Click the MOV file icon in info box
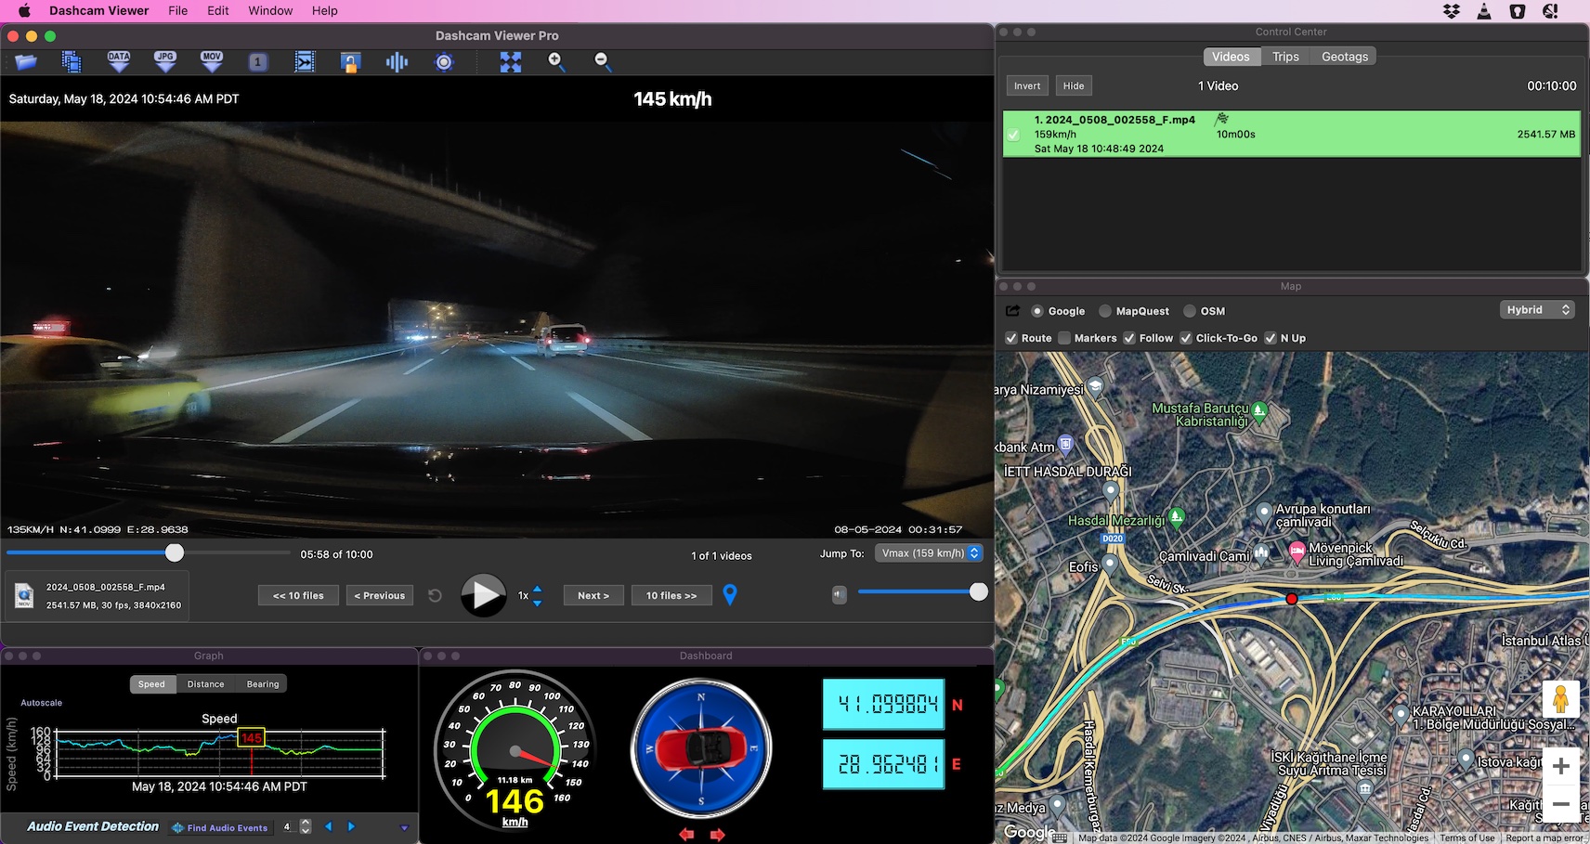The width and height of the screenshot is (1590, 844). click(24, 596)
